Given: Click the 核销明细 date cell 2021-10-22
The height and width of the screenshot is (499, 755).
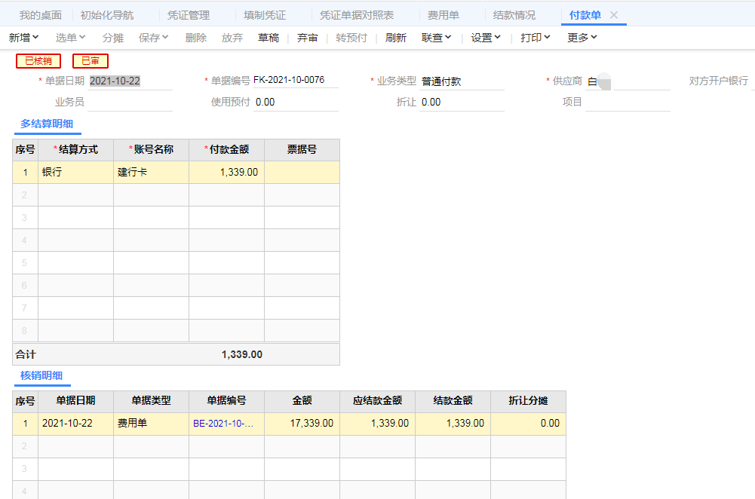Looking at the screenshot, I should [x=75, y=424].
